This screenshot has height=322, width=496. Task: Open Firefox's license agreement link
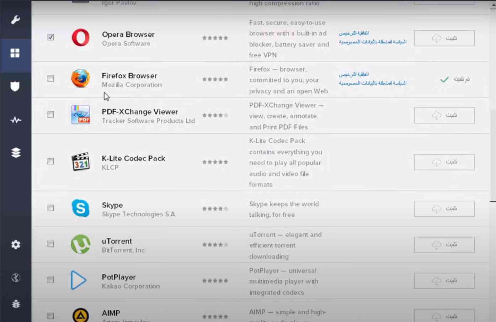pyautogui.click(x=354, y=74)
